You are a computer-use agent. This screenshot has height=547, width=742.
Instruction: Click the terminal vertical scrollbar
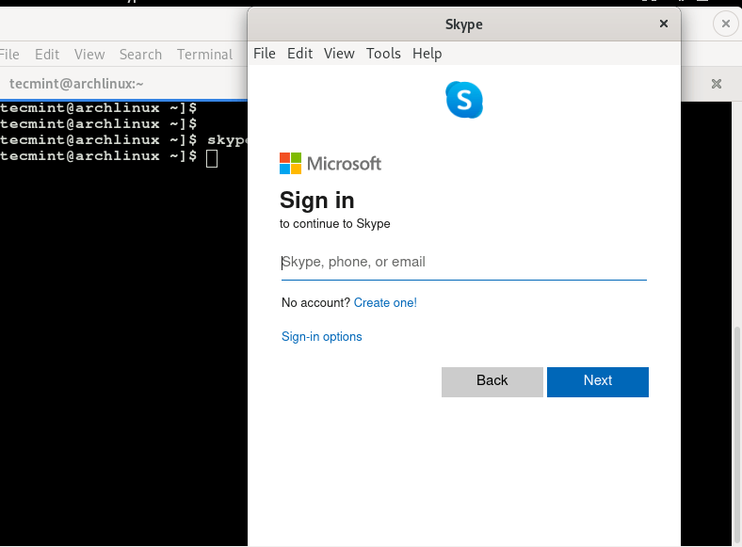(736, 435)
